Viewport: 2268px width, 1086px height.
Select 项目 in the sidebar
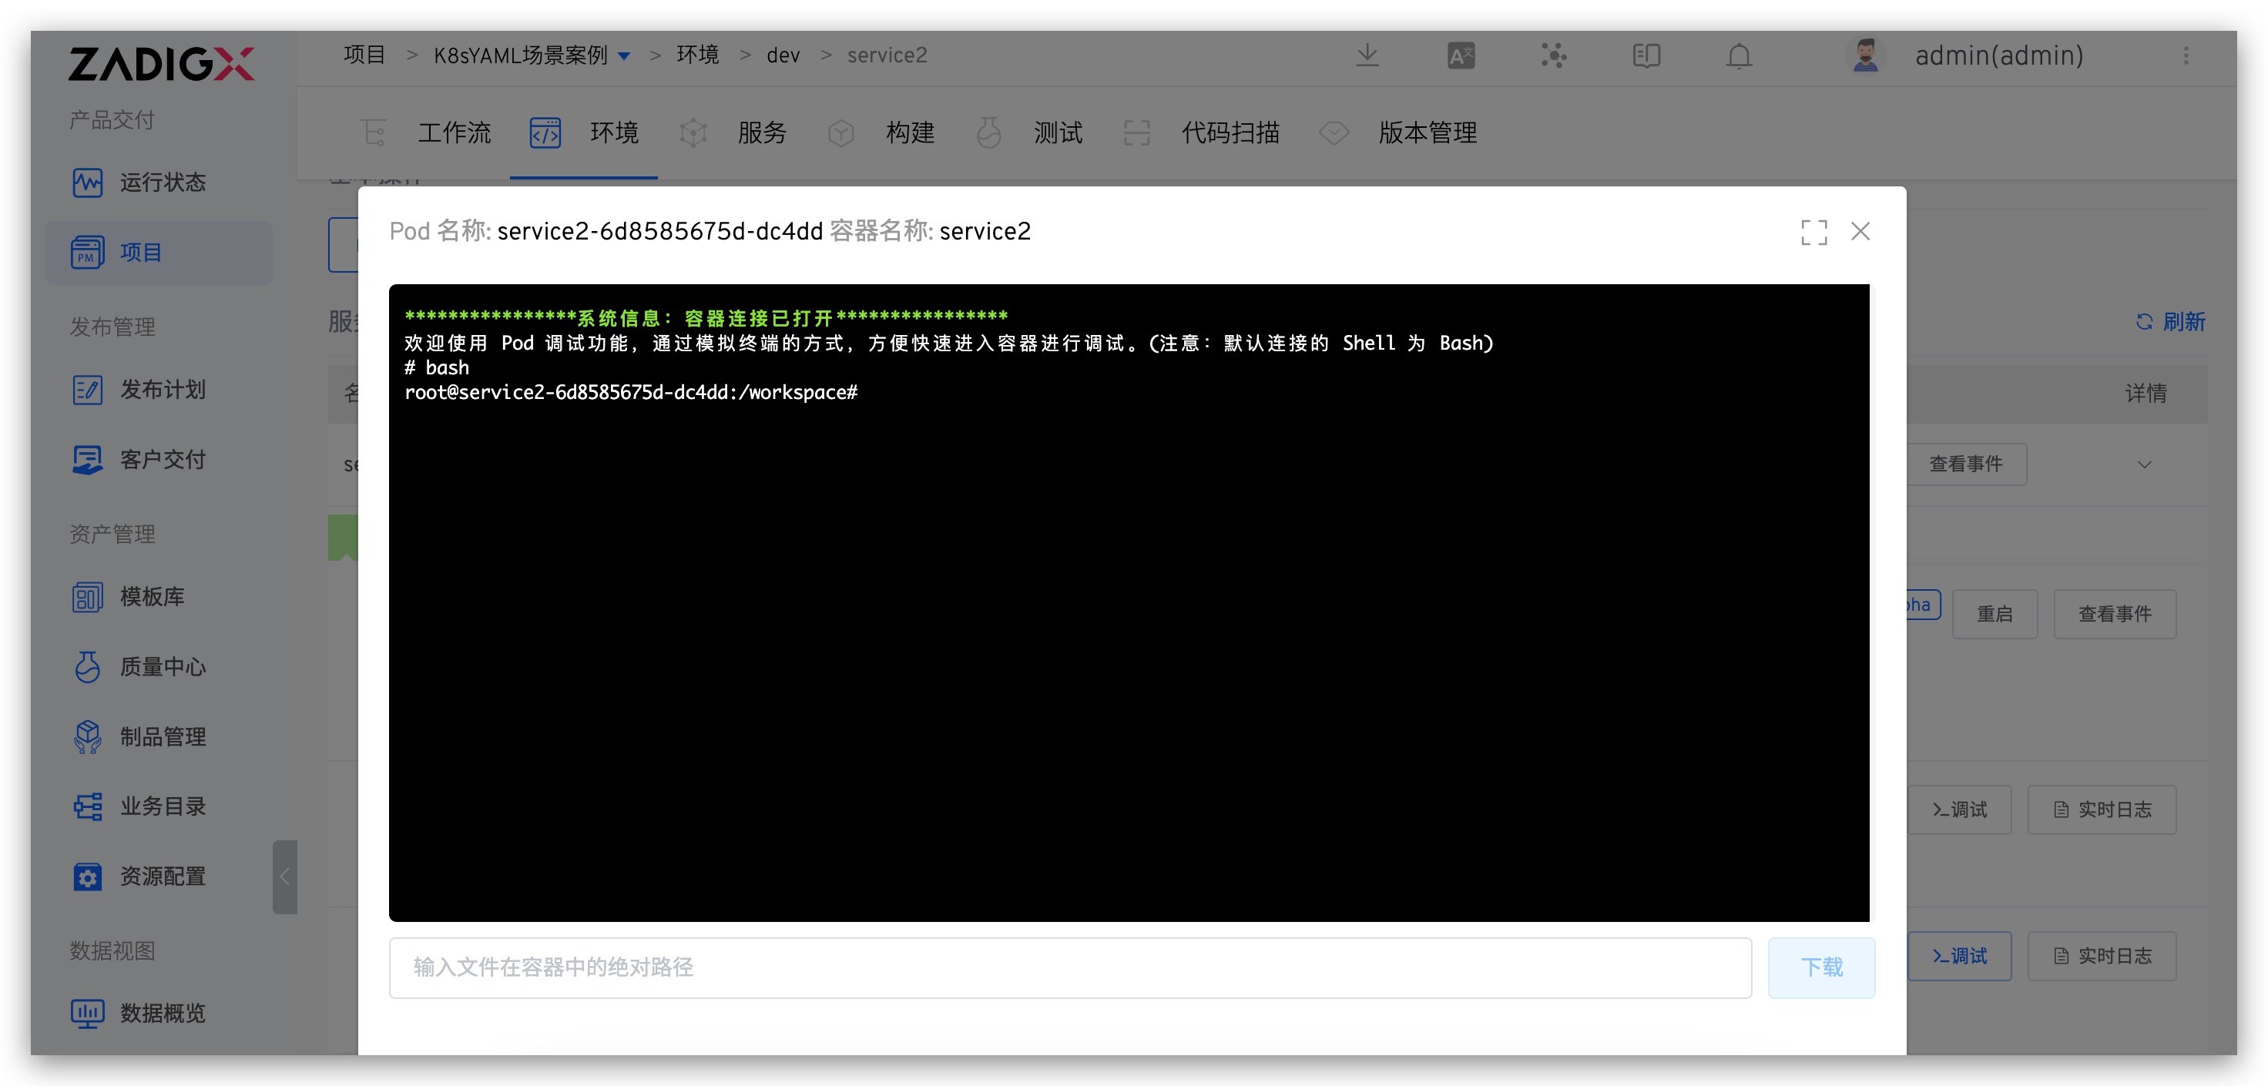pos(159,253)
